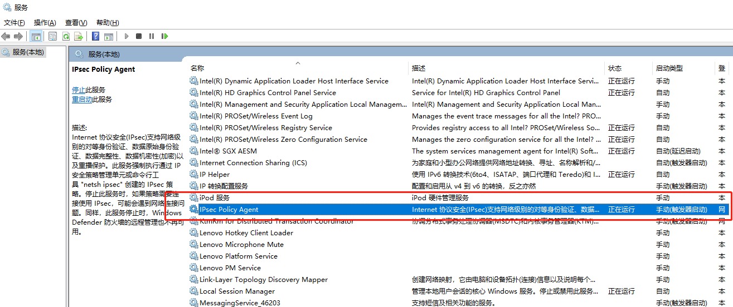Click the Restart Service icon
733x307 pixels.
(x=164, y=37)
